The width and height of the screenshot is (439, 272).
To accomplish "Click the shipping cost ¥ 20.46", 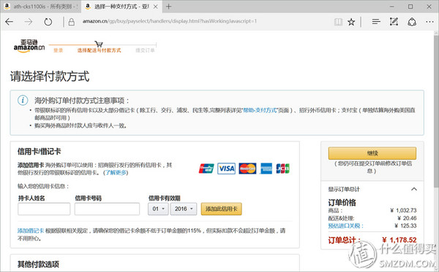I will tap(407, 218).
